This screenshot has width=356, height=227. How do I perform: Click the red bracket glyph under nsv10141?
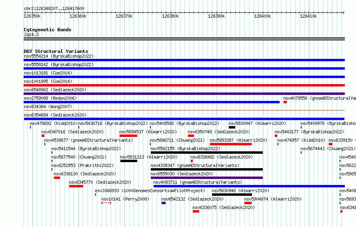coord(106,203)
